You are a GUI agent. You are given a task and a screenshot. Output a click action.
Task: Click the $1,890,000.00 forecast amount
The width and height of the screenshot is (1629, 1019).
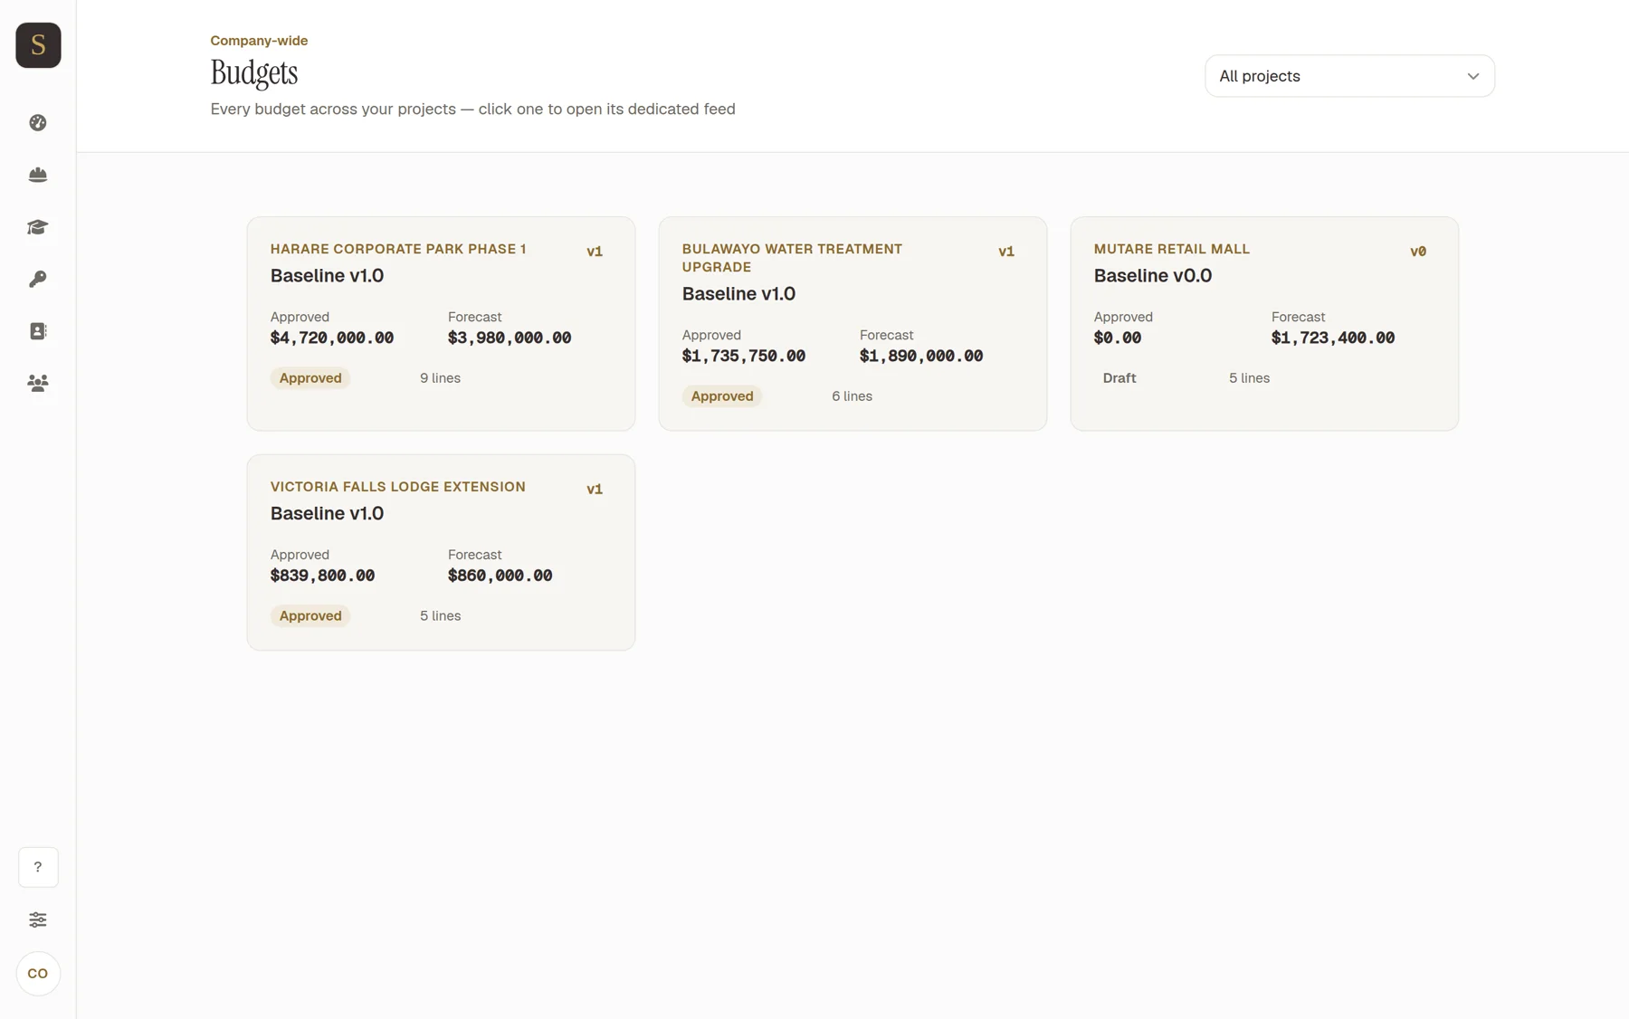point(921,356)
